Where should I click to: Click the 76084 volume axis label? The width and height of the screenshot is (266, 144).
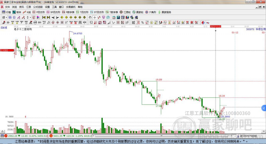click(x=10, y=122)
